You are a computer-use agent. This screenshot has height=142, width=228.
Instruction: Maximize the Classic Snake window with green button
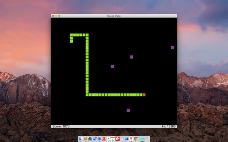tap(59, 16)
